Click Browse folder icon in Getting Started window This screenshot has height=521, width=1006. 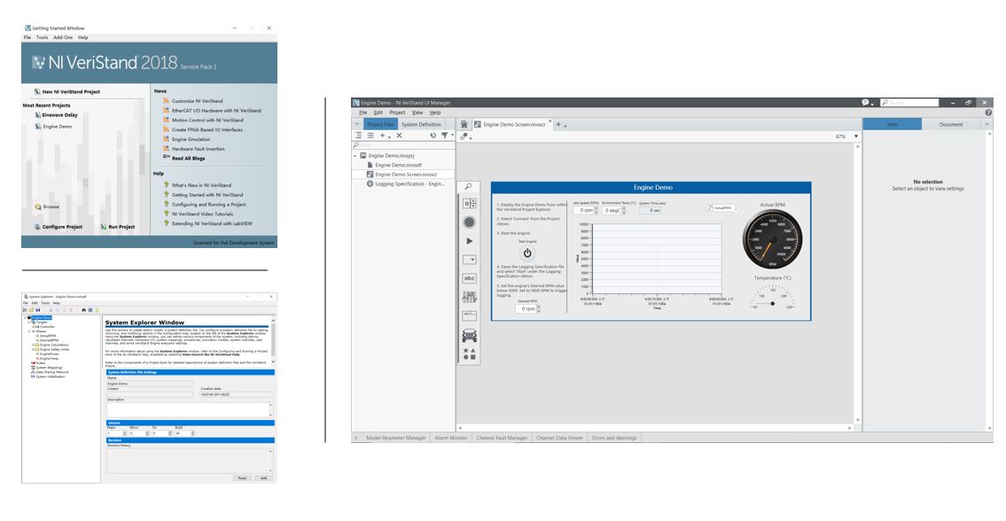(38, 206)
